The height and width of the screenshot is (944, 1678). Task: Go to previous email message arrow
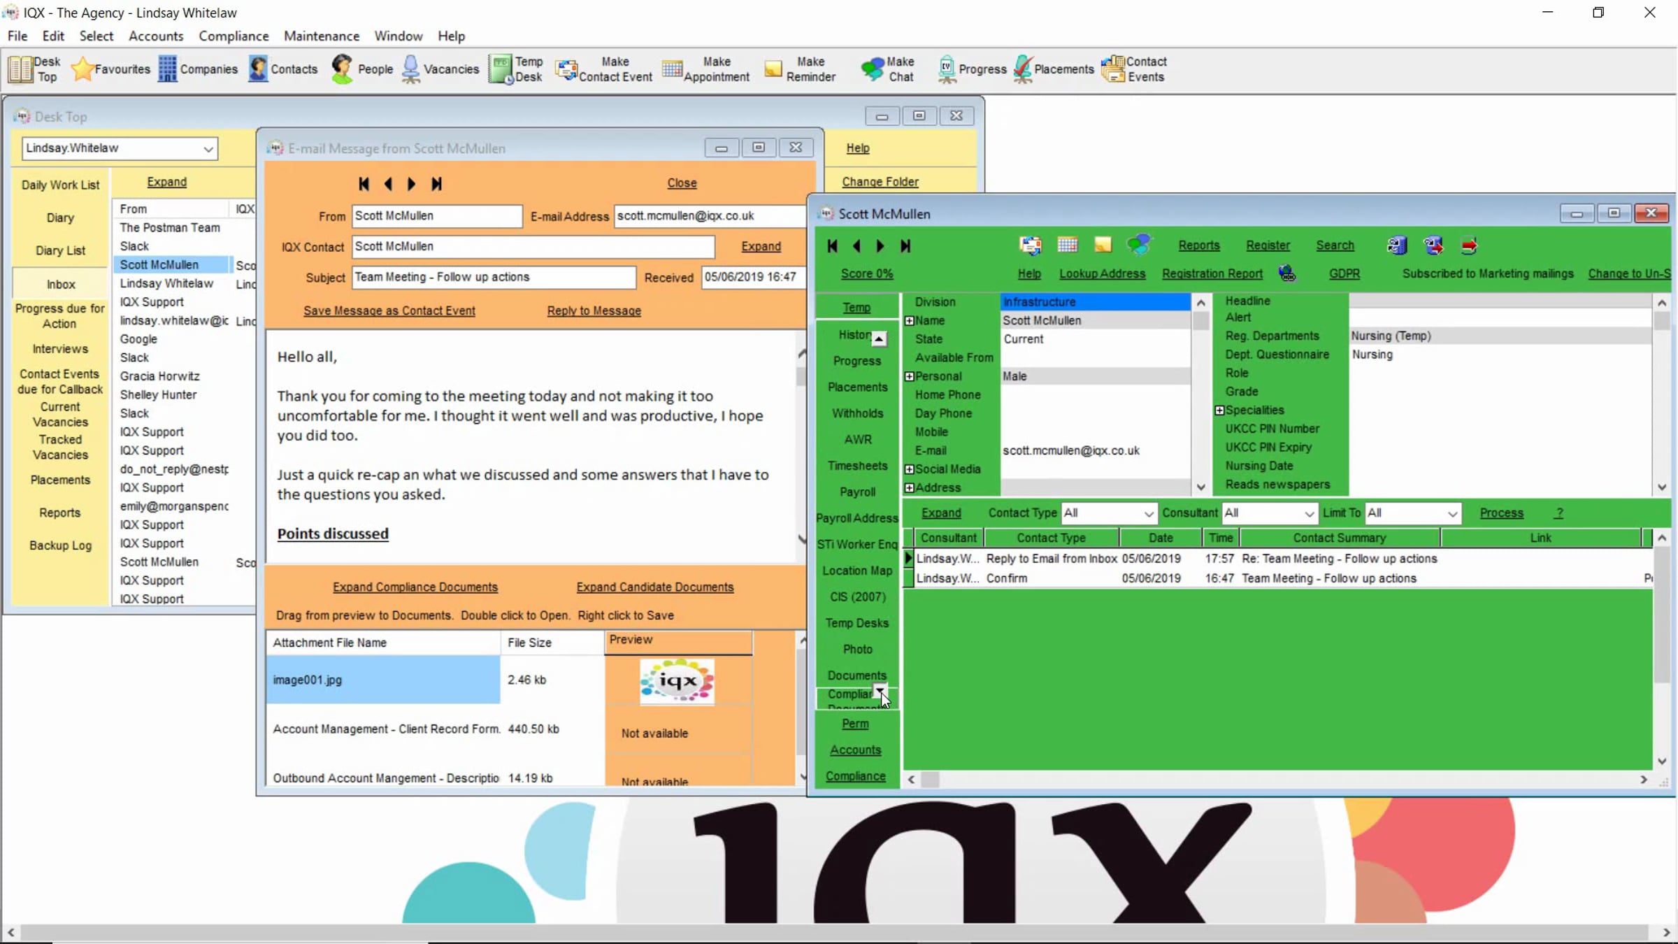388,184
